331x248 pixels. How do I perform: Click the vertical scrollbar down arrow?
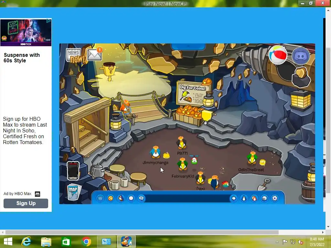tap(328, 227)
